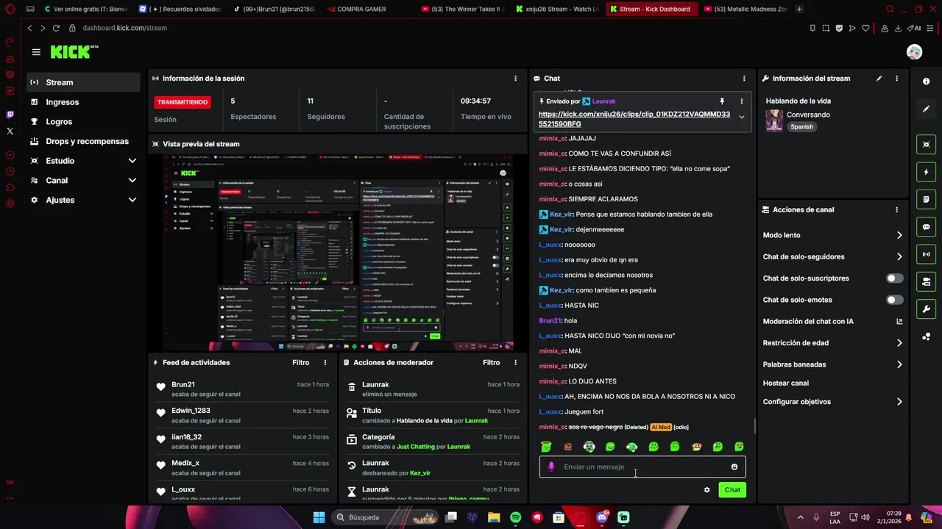Image resolution: width=942 pixels, height=529 pixels.
Task: Toggle the chat bubble rail icon
Action: (926, 227)
